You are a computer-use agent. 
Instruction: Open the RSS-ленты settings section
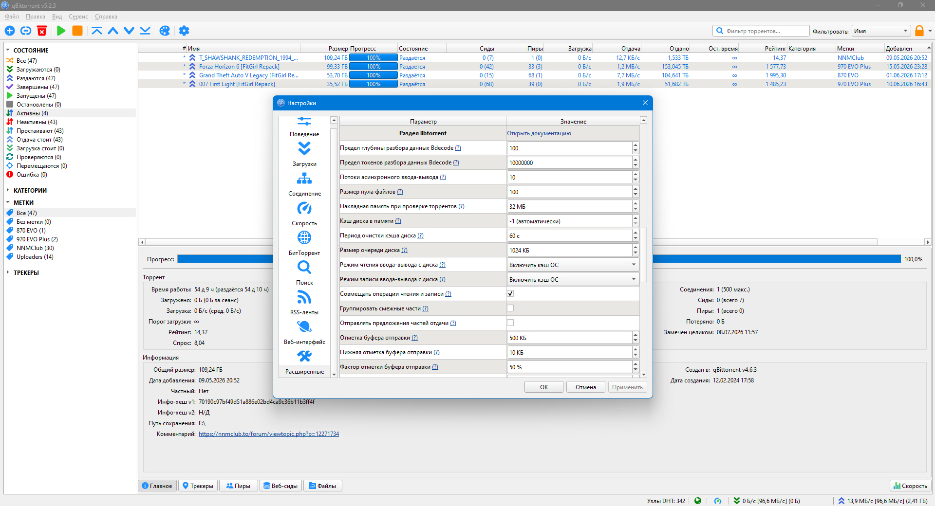(304, 303)
